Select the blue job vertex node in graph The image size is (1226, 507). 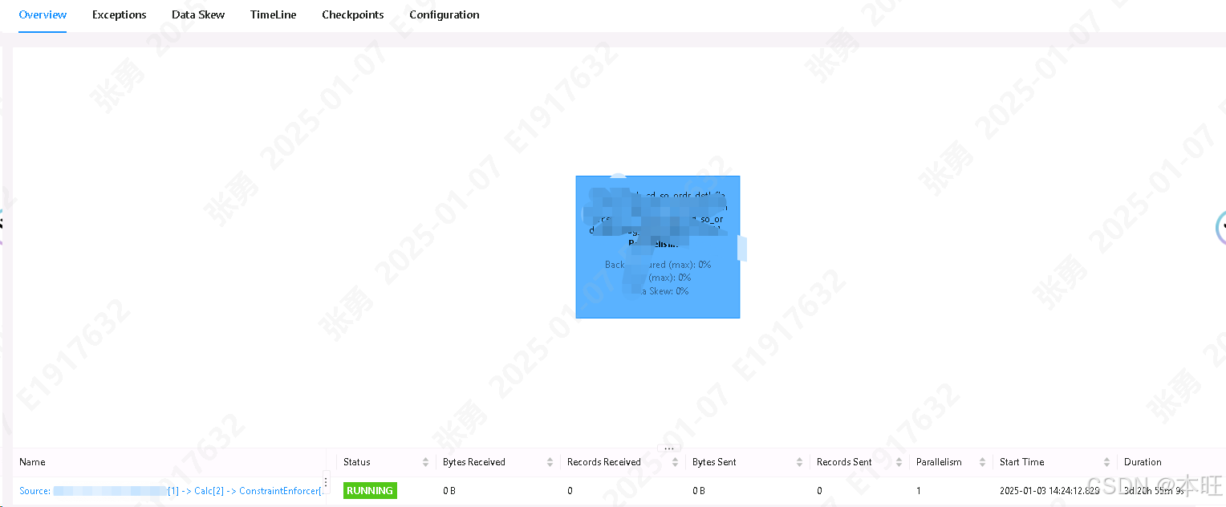(x=658, y=247)
